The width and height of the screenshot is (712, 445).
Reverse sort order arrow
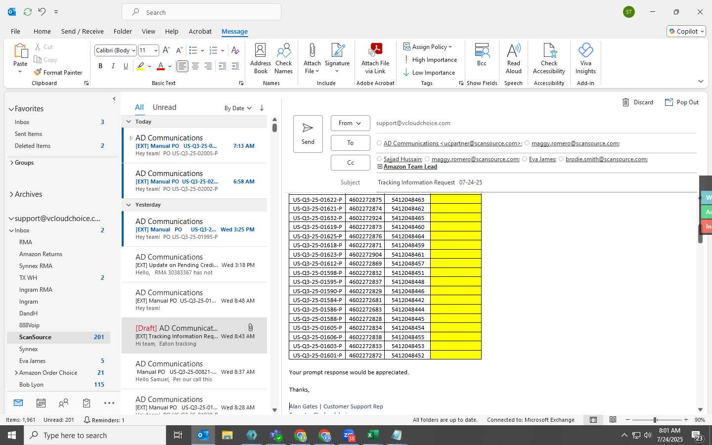tap(262, 108)
